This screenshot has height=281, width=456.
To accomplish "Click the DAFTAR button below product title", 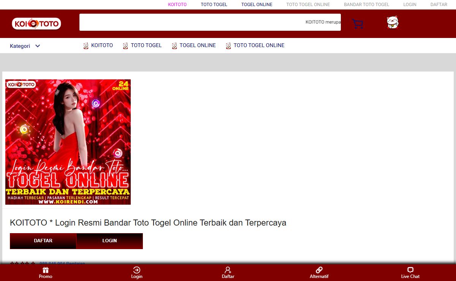I will [43, 241].
